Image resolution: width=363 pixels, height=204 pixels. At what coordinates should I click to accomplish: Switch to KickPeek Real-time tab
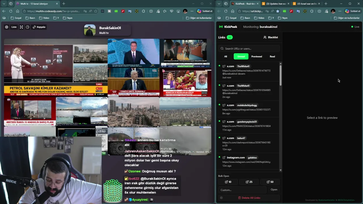click(x=245, y=4)
